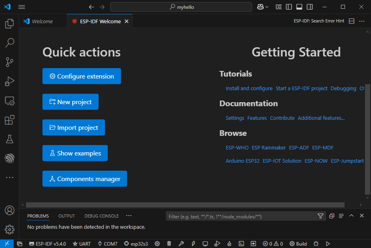This screenshot has height=248, width=371.
Task: Open Remote Explorer view
Action: [x=10, y=101]
